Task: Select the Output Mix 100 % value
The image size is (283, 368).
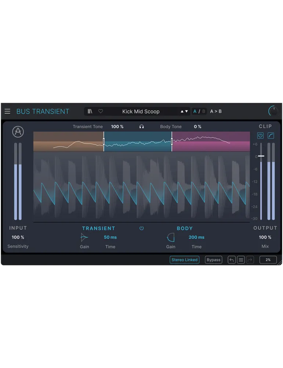Action: tap(265, 237)
